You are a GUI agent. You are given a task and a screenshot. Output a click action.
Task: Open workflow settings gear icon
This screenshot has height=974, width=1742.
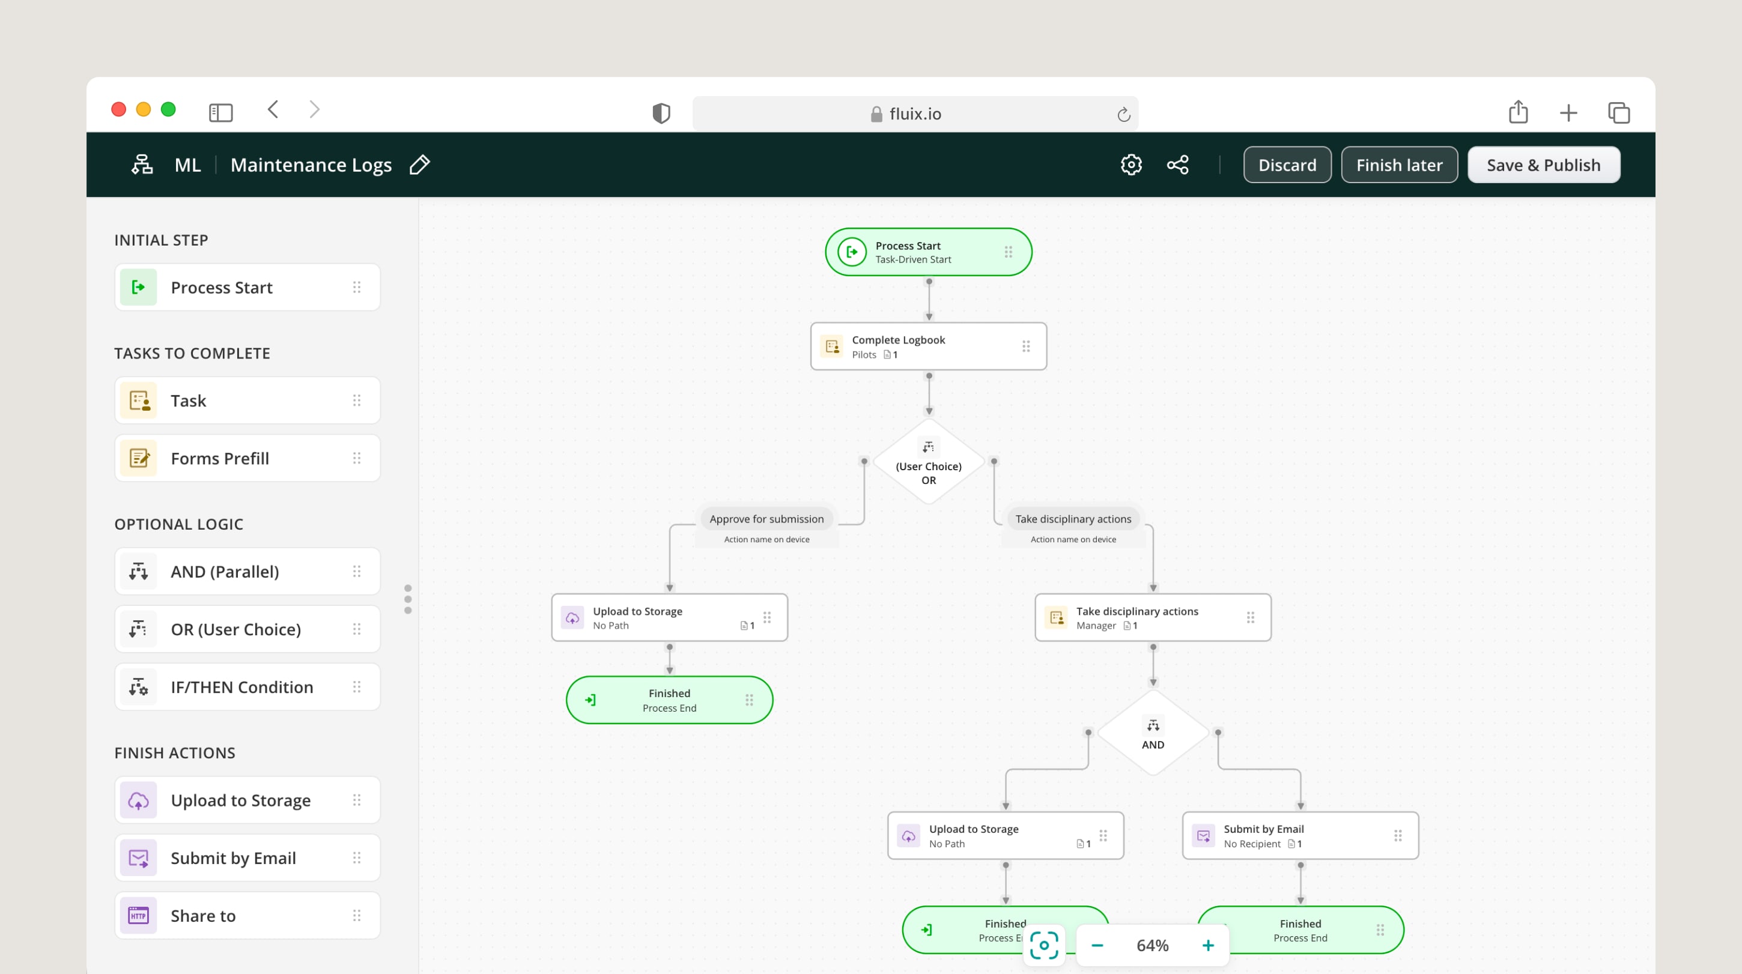tap(1130, 165)
